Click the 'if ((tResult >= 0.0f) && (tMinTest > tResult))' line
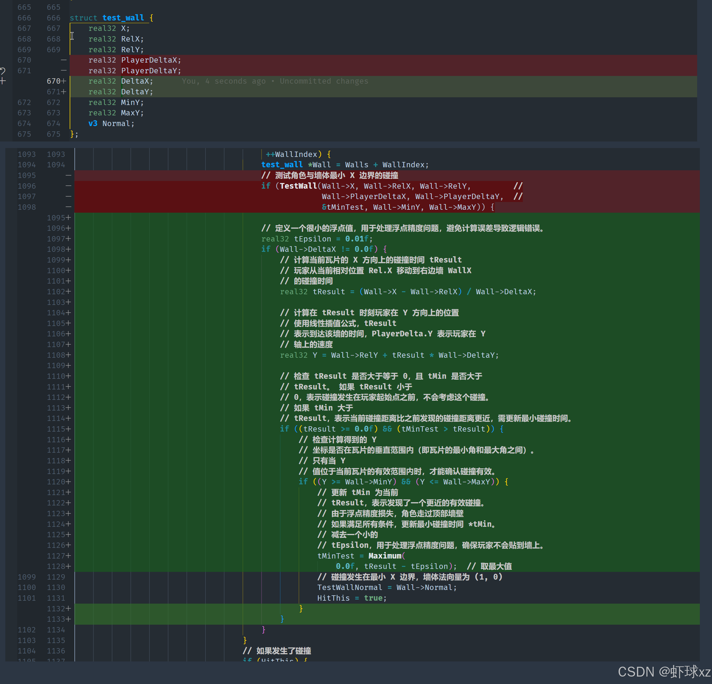 click(392, 429)
